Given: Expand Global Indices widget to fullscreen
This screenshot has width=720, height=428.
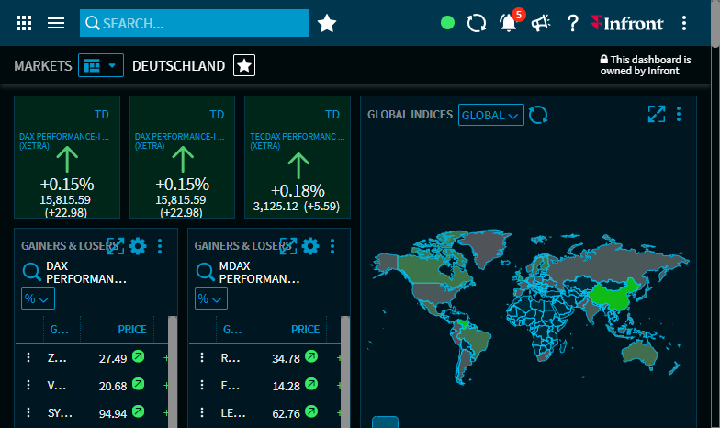Looking at the screenshot, I should [x=656, y=114].
